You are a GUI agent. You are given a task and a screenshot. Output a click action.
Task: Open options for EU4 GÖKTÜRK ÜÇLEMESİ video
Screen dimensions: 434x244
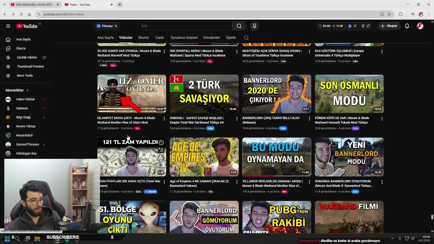[382, 52]
